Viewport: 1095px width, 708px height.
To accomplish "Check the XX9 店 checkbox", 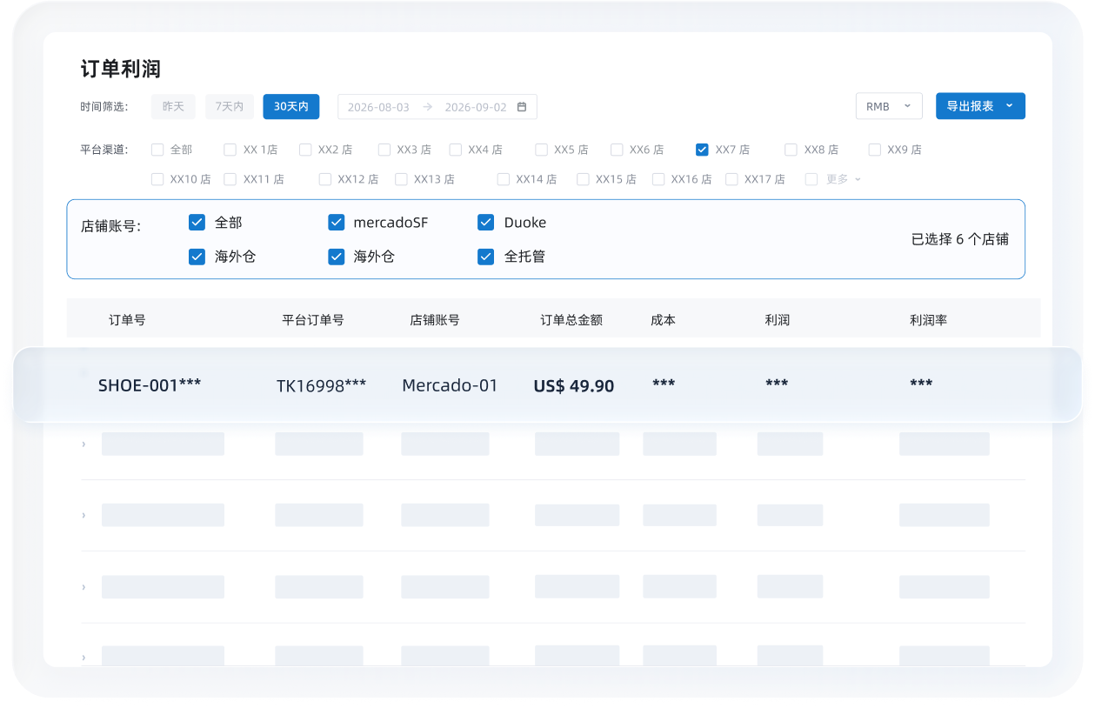I will (x=875, y=150).
